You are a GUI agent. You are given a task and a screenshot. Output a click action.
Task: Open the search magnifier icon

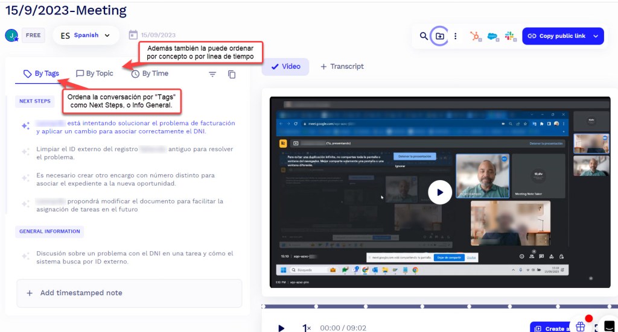[424, 36]
